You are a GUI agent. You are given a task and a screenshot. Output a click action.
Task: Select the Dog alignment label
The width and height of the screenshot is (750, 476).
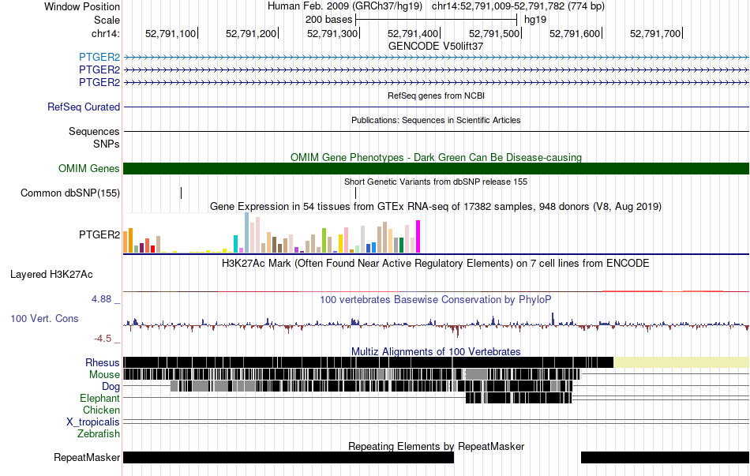pyautogui.click(x=111, y=386)
